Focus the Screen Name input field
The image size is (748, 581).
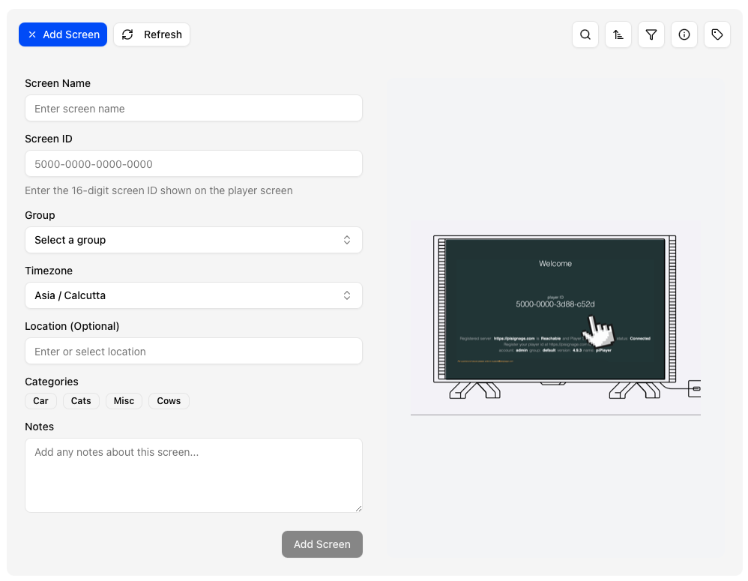193,108
